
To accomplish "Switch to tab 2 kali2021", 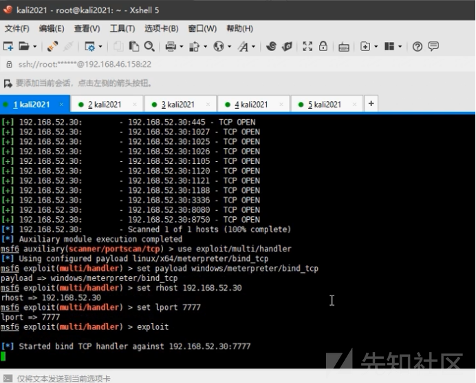I will [107, 105].
